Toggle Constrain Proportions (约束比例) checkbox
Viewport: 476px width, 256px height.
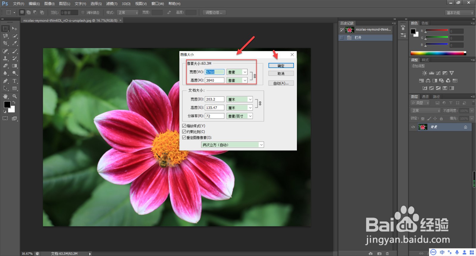coord(184,132)
